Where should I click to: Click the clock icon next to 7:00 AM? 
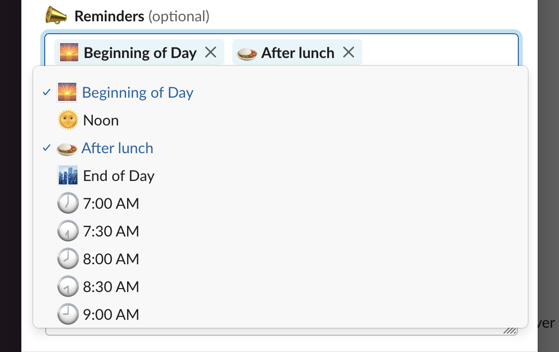[68, 204]
